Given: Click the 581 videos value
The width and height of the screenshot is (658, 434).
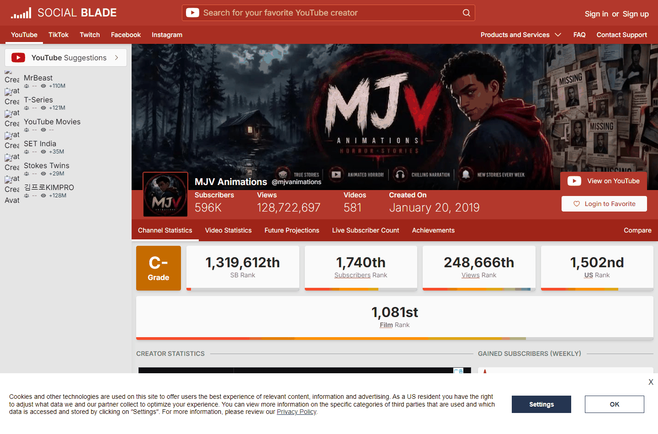Looking at the screenshot, I should (352, 207).
